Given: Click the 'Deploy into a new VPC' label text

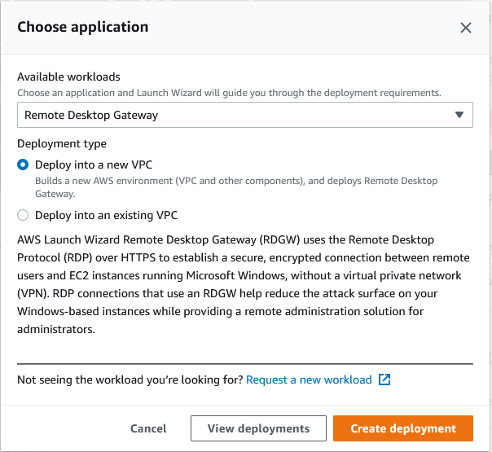Looking at the screenshot, I should coord(94,165).
